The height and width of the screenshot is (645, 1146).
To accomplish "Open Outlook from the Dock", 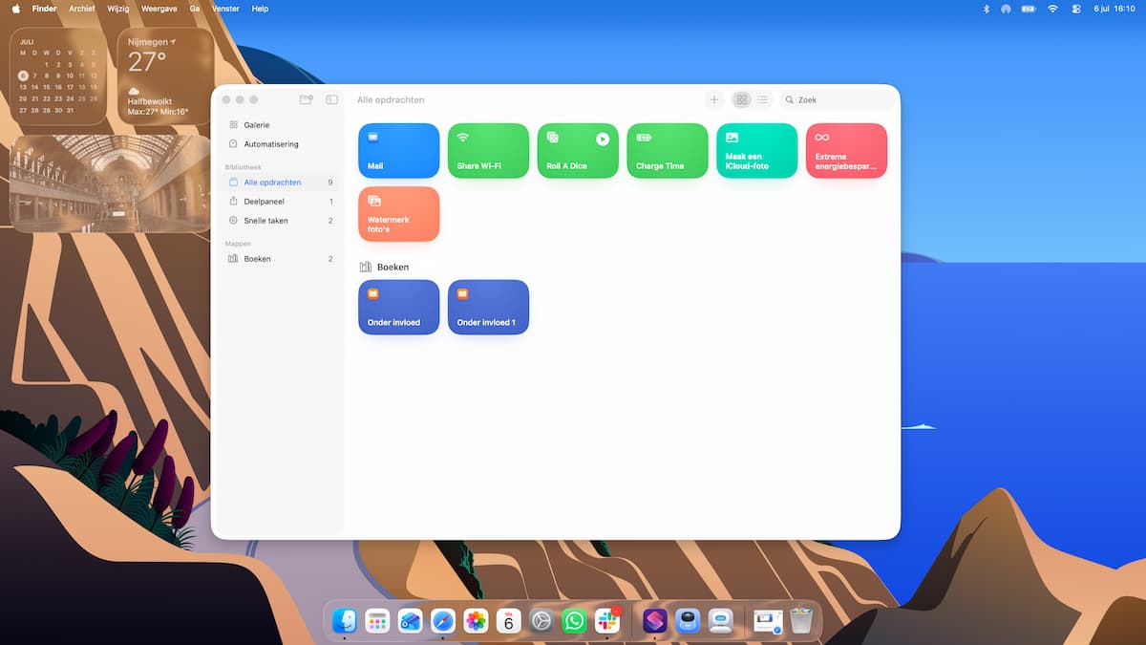I will [x=411, y=621].
